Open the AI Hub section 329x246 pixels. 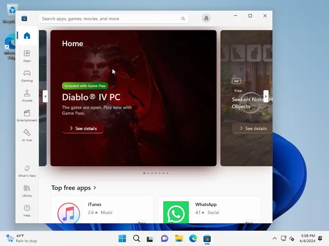[x=27, y=135]
